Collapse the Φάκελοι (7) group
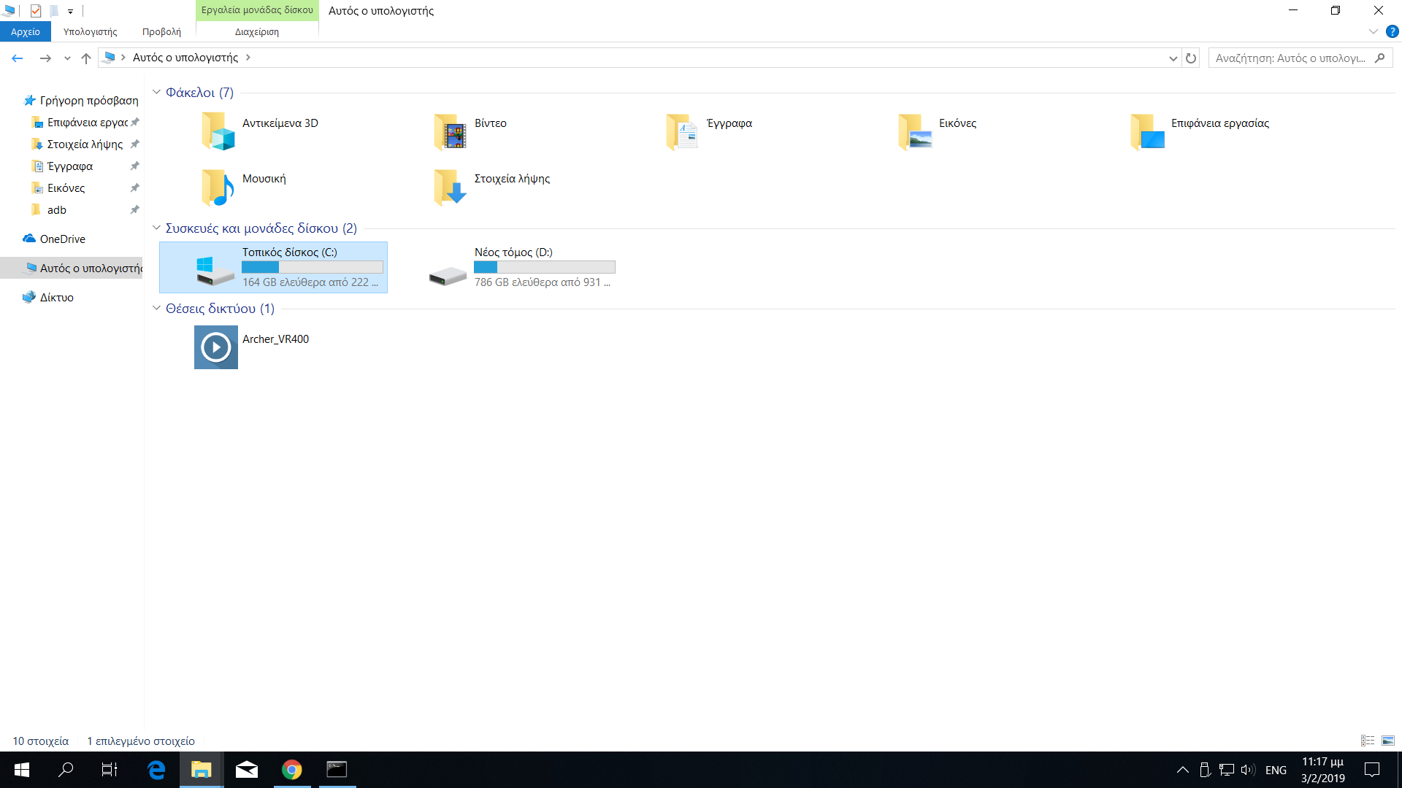The width and height of the screenshot is (1402, 788). (x=156, y=92)
